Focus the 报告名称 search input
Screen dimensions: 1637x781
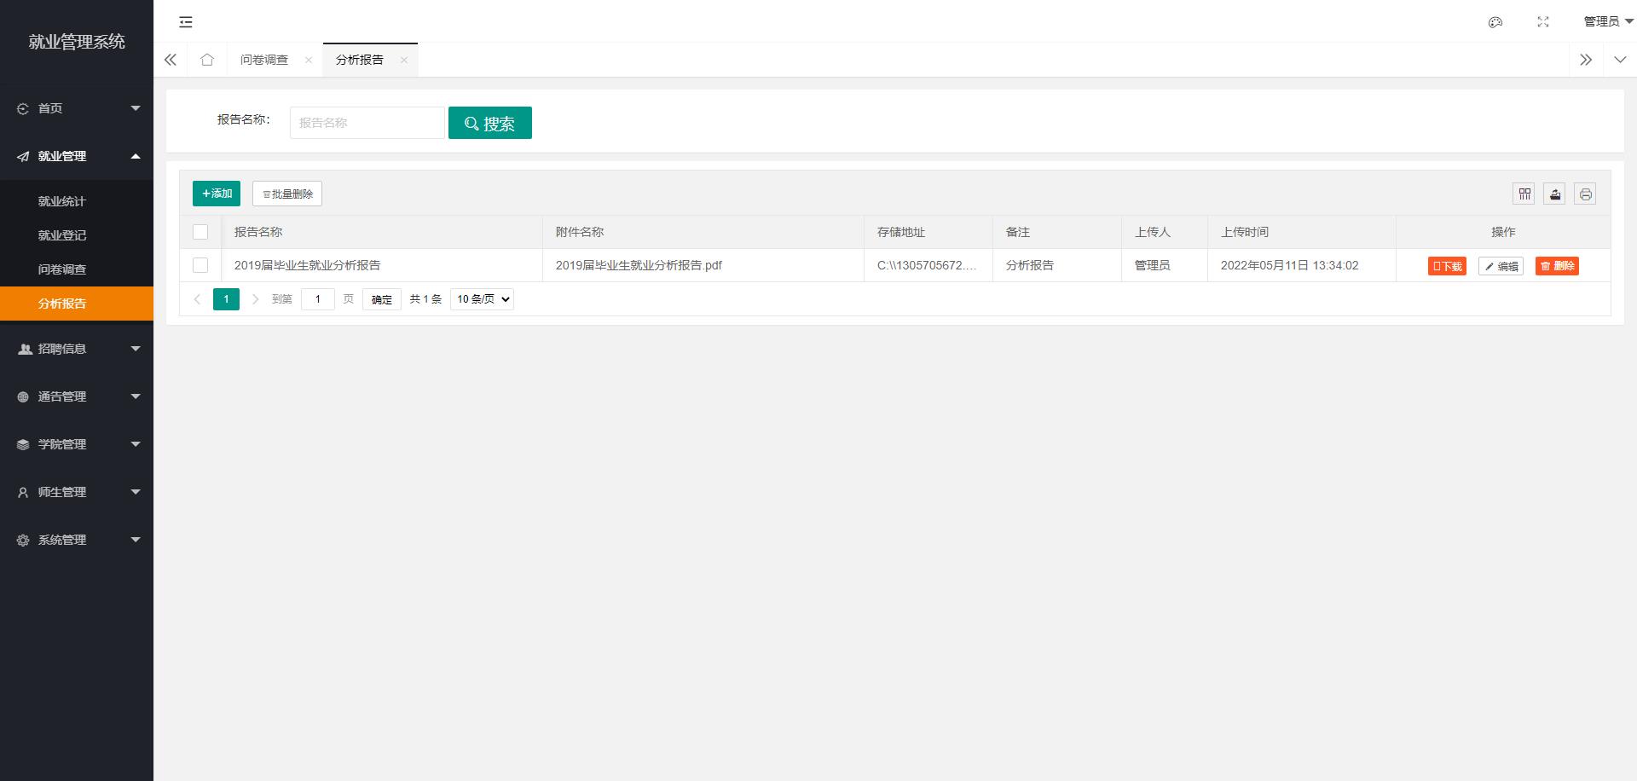point(367,123)
